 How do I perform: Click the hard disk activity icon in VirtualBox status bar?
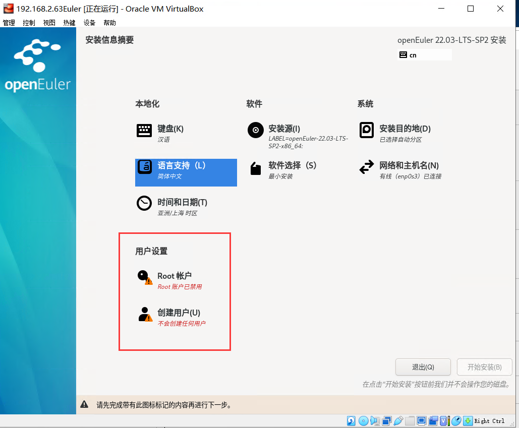351,421
